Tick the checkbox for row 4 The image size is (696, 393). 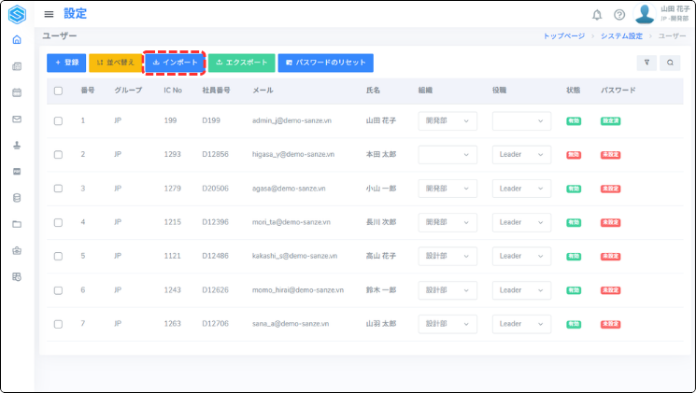click(58, 222)
